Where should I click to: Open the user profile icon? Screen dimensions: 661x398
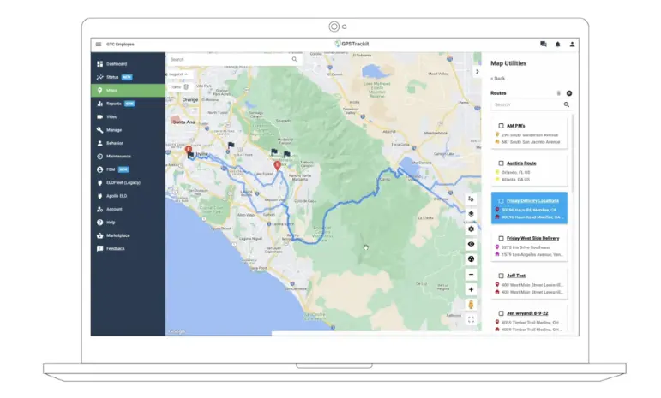click(572, 45)
